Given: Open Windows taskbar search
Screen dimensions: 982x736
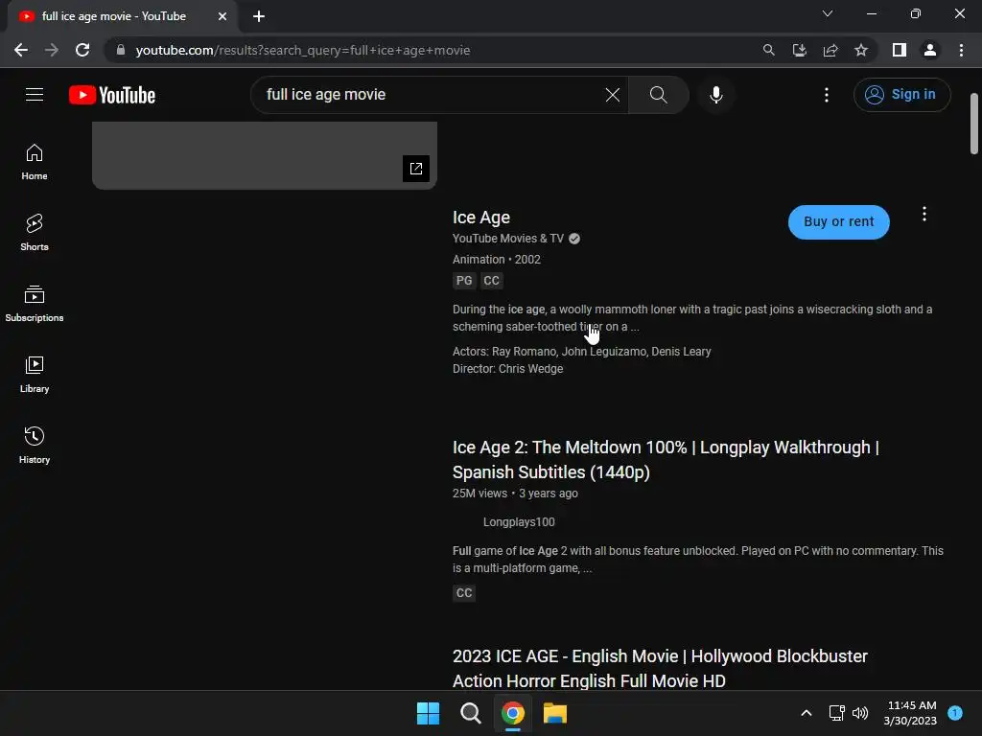Looking at the screenshot, I should [470, 713].
